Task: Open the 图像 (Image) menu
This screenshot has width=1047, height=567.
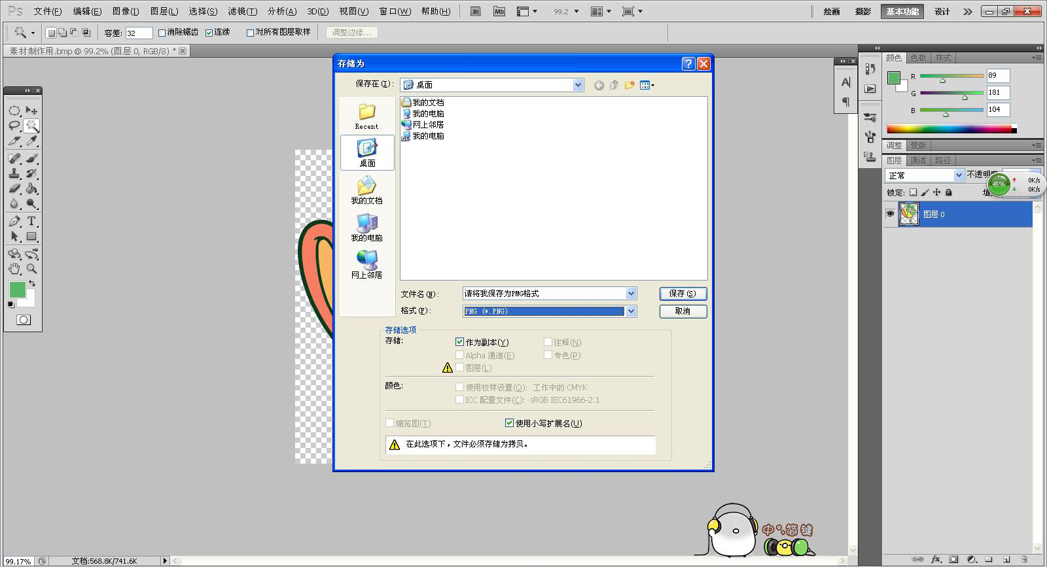Action: tap(126, 11)
